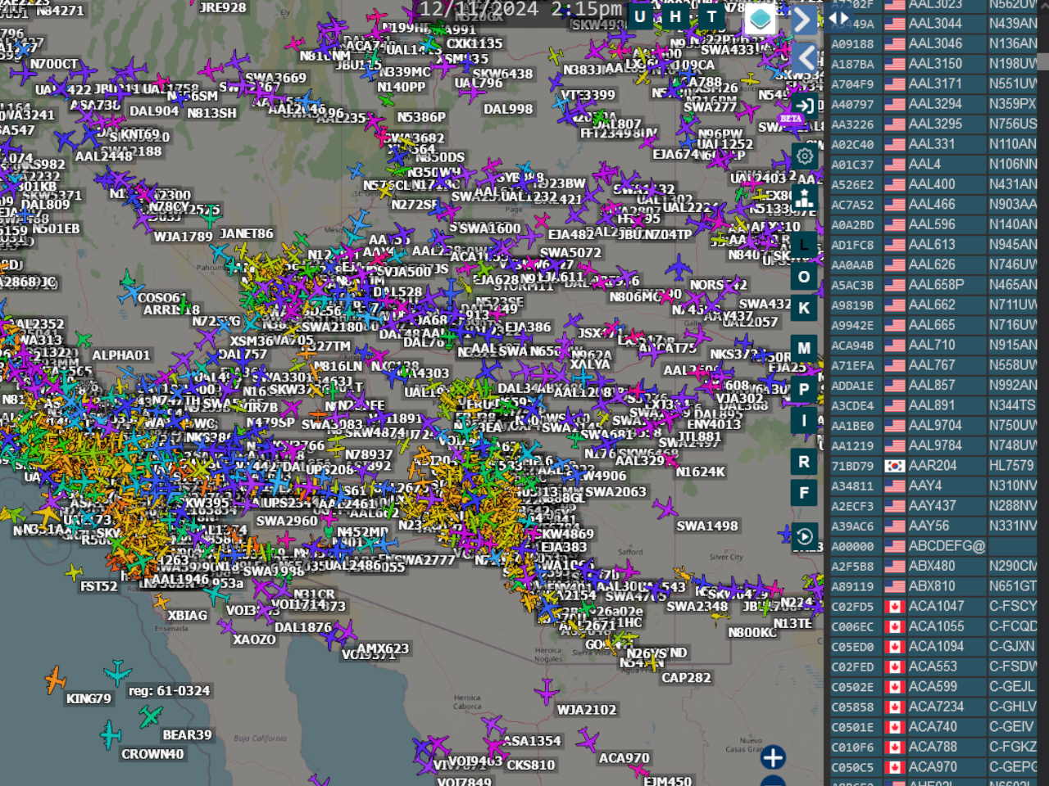Click the DAL1876 label on the map
Image resolution: width=1049 pixels, height=786 pixels.
click(x=303, y=628)
